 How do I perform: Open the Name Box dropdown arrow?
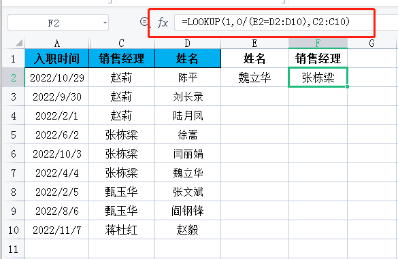tap(105, 23)
